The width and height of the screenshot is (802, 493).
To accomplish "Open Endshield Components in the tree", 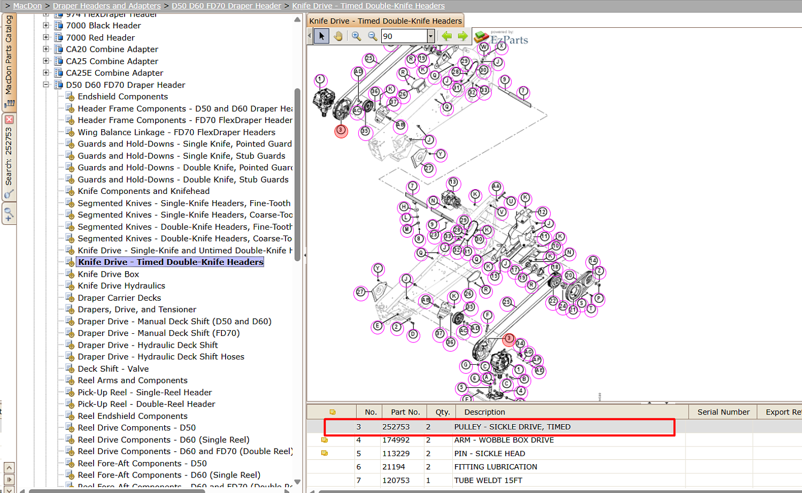I will (x=122, y=97).
